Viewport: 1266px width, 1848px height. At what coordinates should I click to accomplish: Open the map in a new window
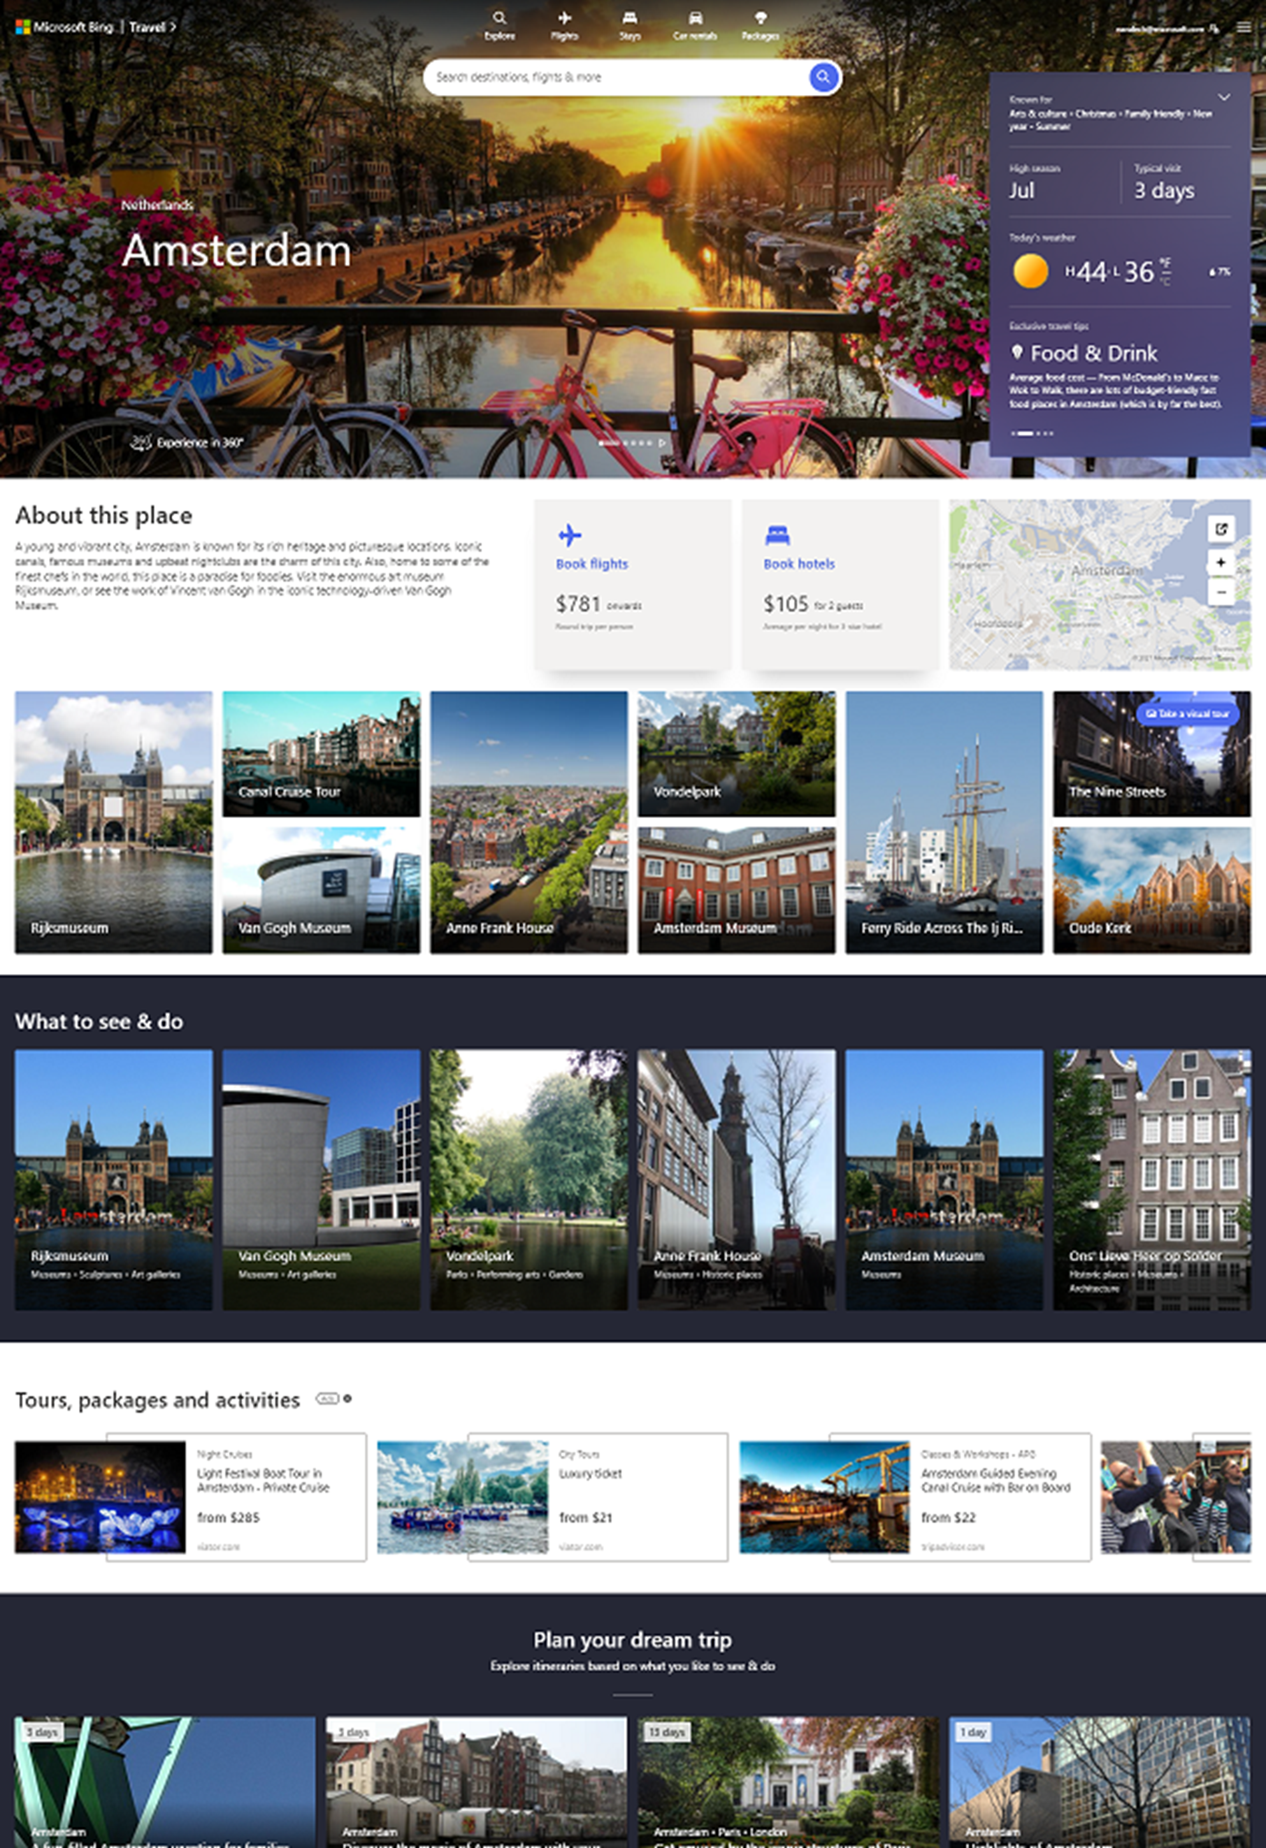[1221, 528]
